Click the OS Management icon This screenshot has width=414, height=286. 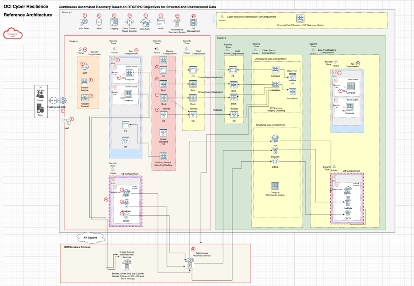click(194, 21)
